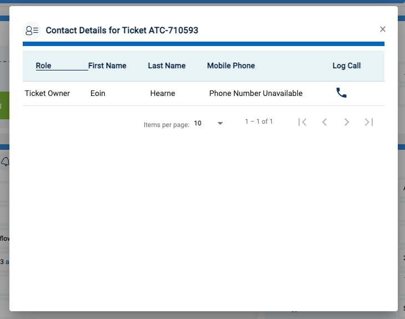Go to the next page of contacts
This screenshot has width=405, height=319.
[347, 122]
